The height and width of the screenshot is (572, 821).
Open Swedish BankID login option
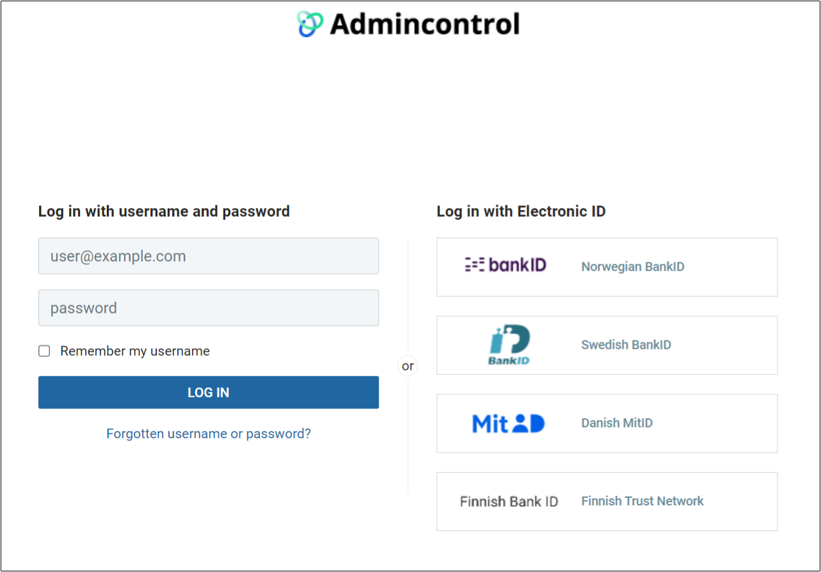(x=607, y=345)
